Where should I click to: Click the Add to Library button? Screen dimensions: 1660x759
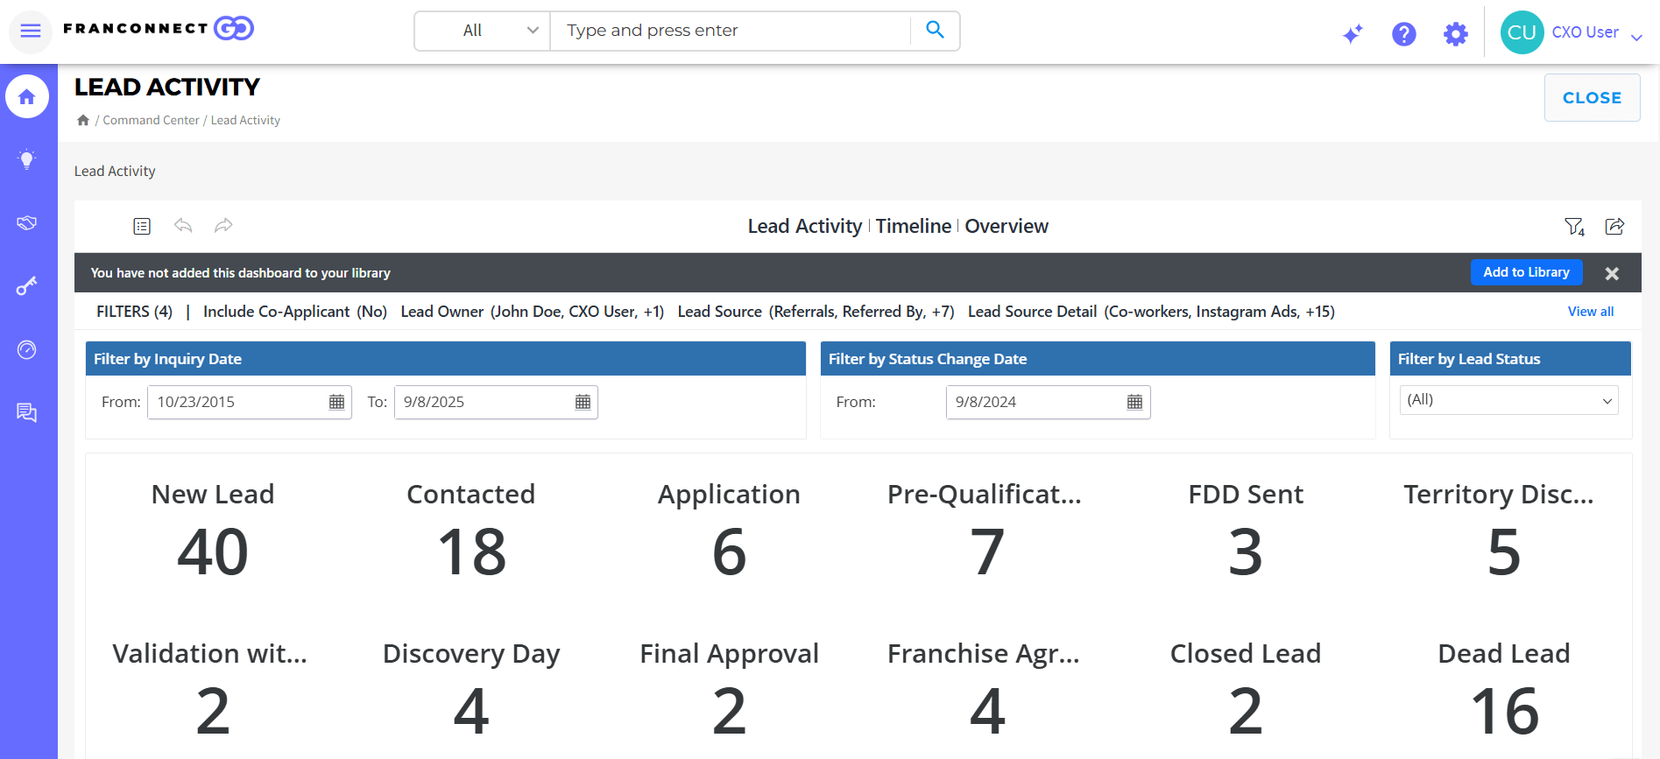point(1526,272)
